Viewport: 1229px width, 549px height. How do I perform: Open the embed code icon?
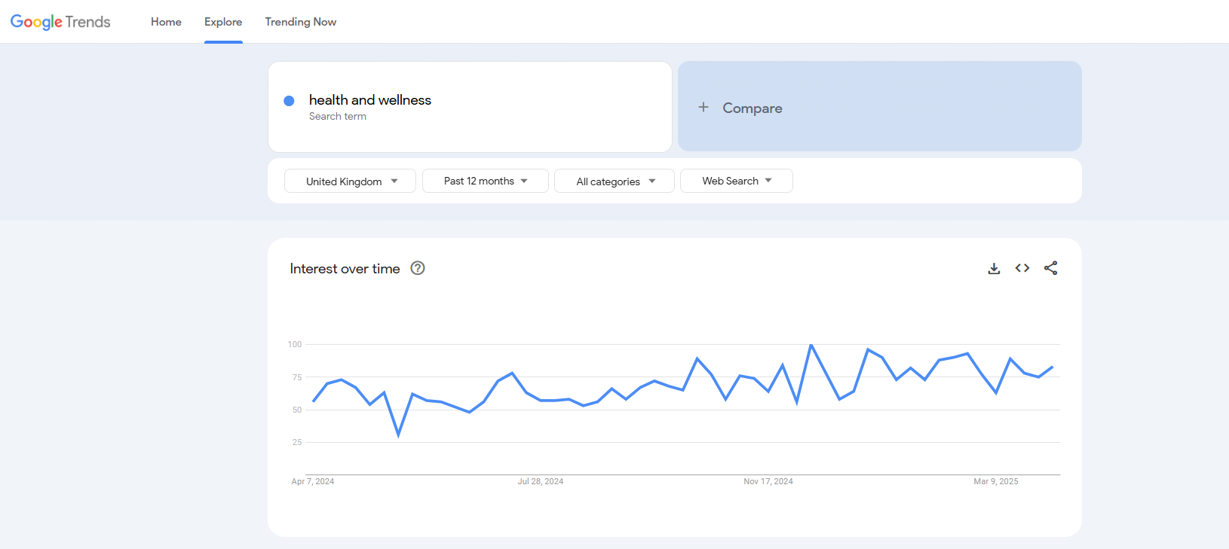(1022, 268)
